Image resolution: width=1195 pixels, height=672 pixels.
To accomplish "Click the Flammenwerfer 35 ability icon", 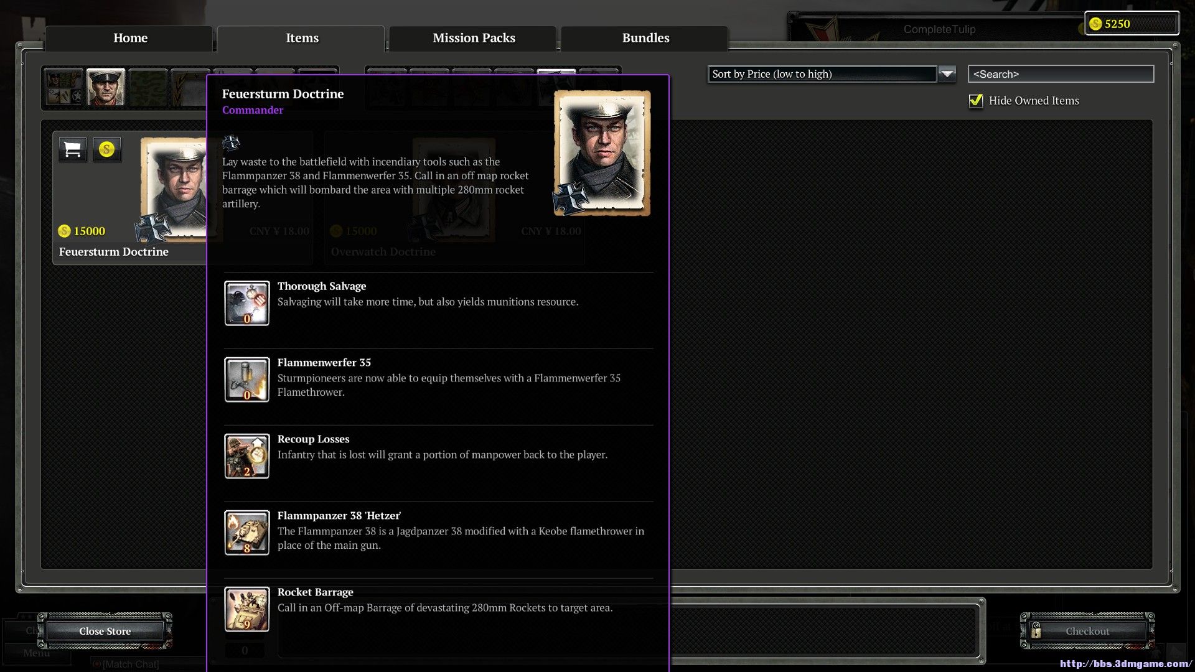I will pyautogui.click(x=247, y=380).
